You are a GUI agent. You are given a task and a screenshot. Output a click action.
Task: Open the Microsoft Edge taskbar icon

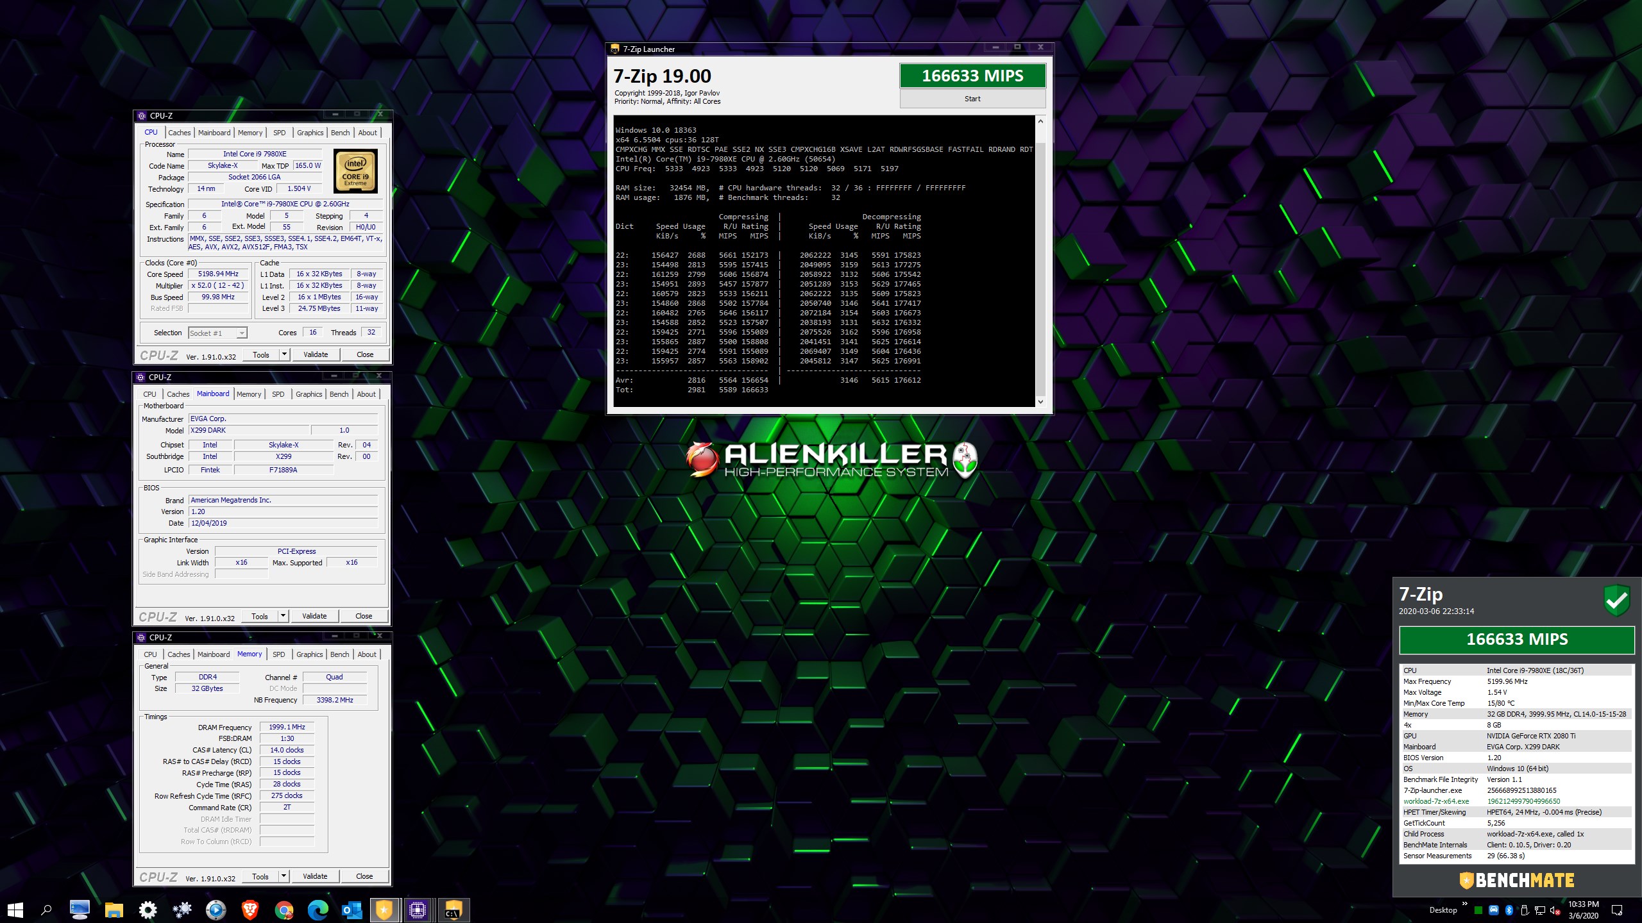pos(317,910)
